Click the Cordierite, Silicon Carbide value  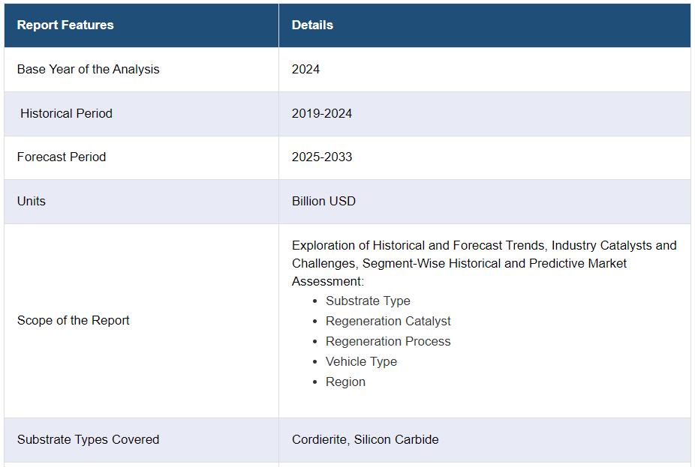click(x=365, y=439)
